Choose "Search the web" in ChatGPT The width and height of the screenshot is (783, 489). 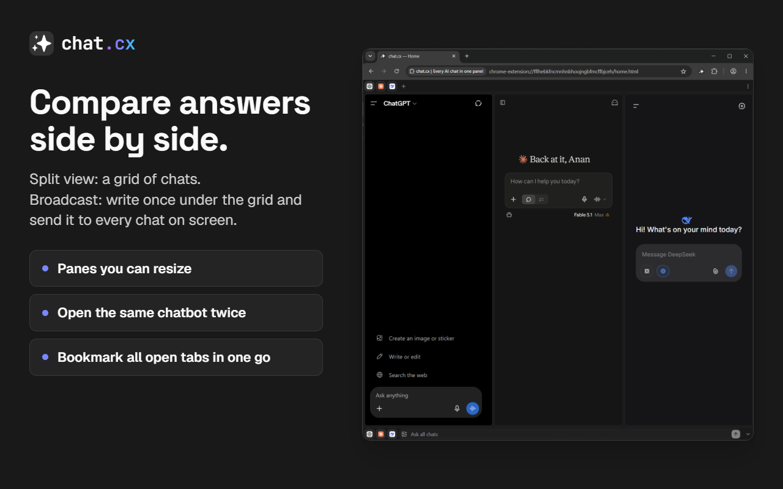[402, 375]
